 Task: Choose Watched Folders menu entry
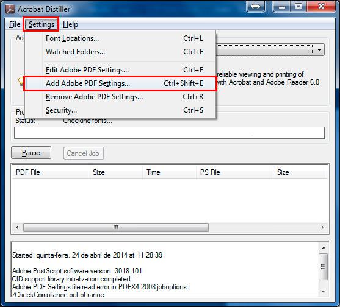(120, 52)
